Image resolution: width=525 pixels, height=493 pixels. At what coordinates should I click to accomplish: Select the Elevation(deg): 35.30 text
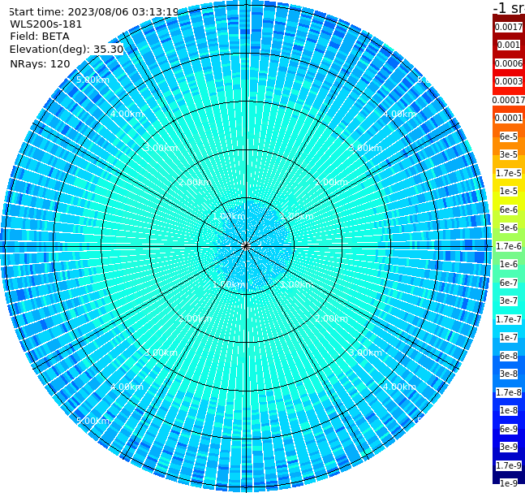(67, 50)
